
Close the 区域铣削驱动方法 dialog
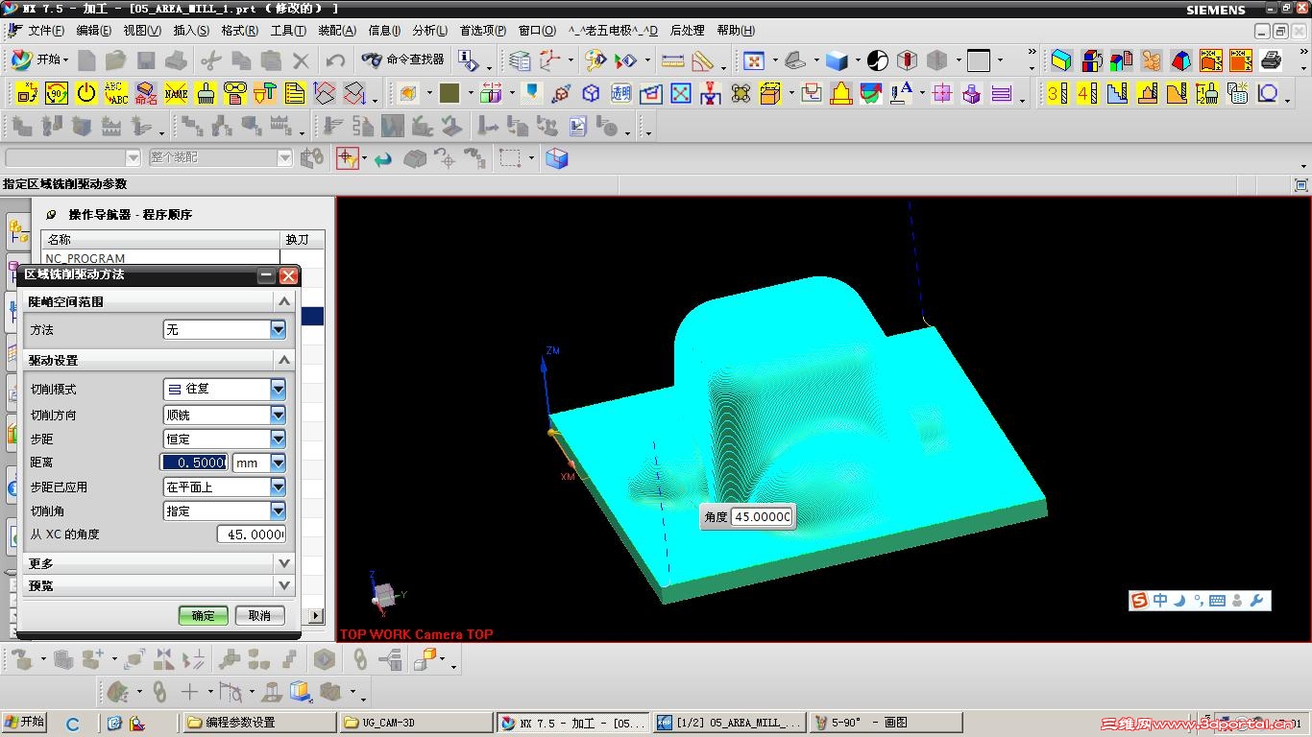288,275
